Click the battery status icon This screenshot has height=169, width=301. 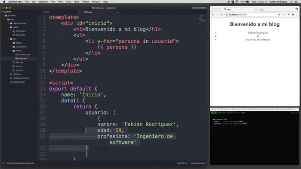click(x=247, y=2)
